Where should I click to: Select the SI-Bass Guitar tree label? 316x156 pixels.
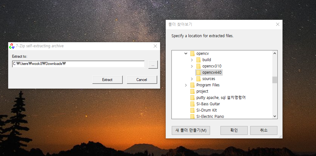tap(208, 104)
